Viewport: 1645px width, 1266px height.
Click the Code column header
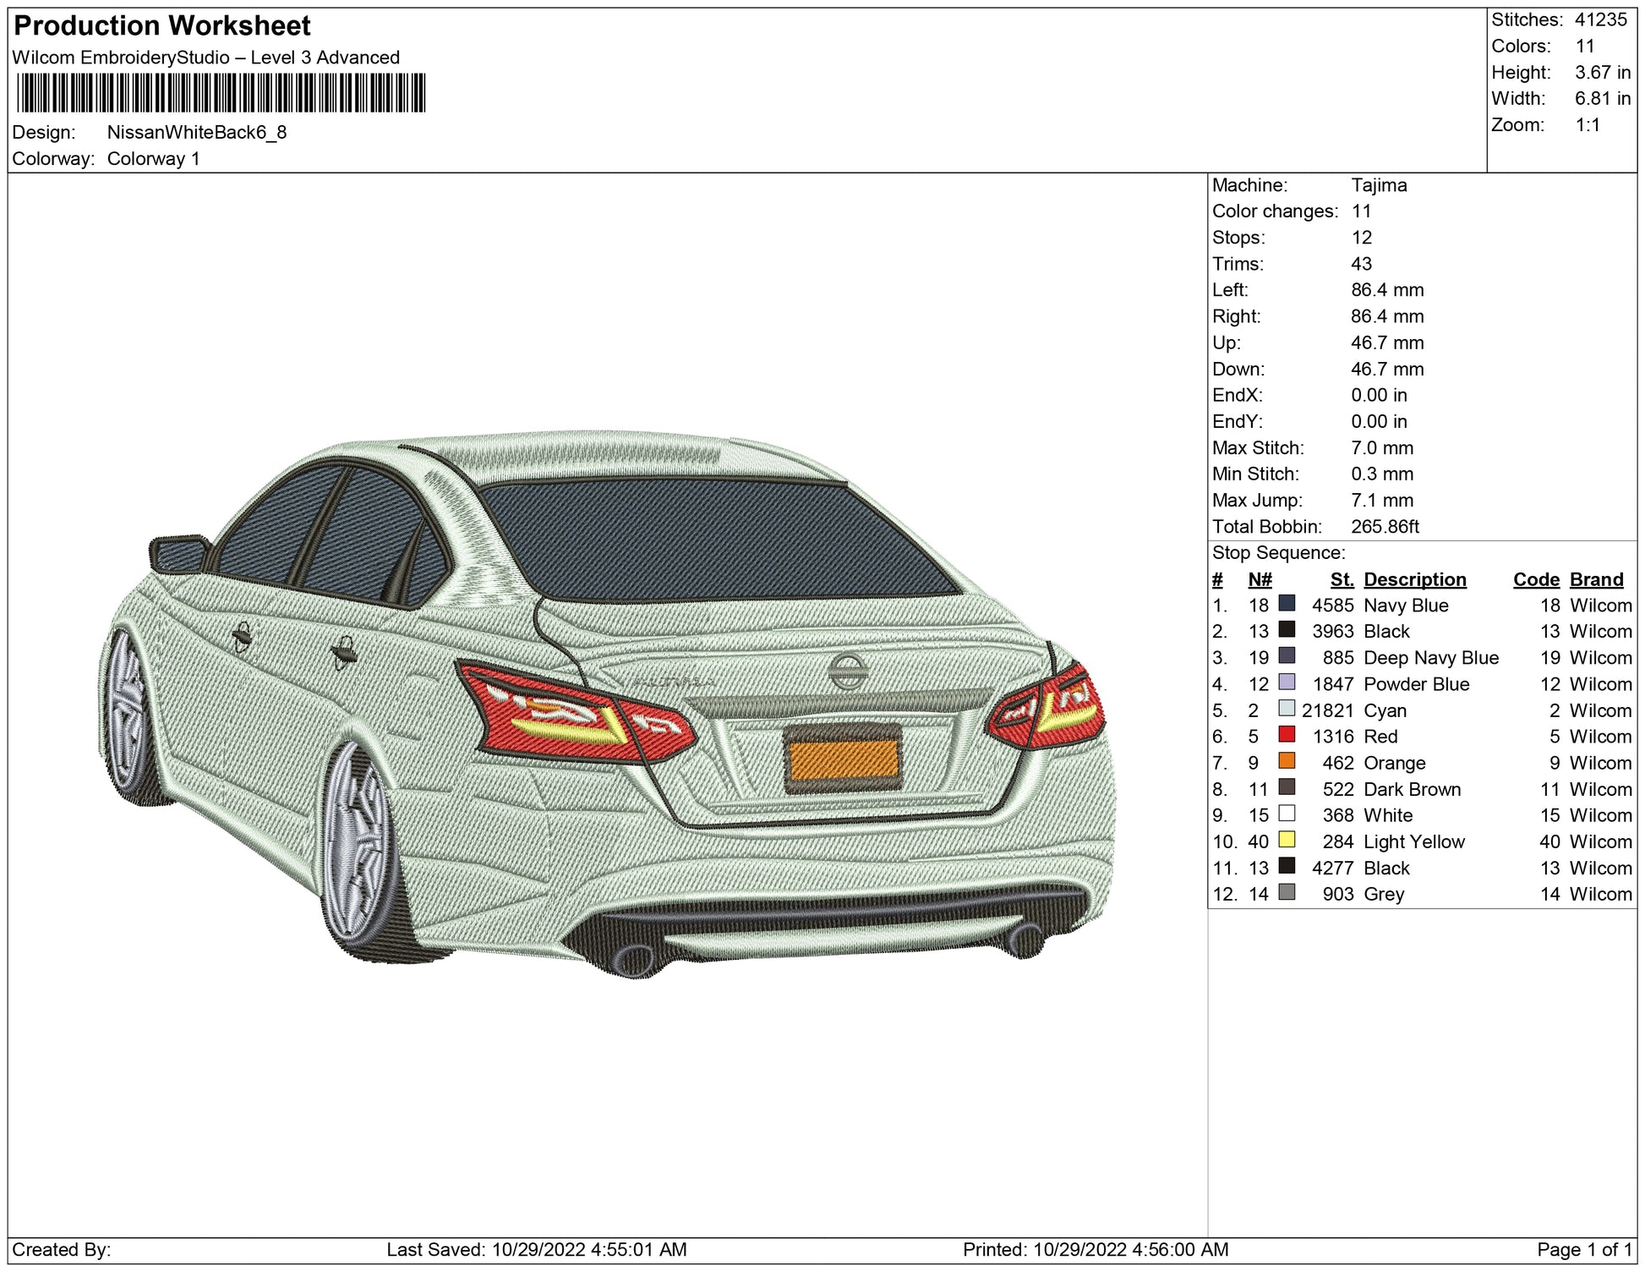[x=1536, y=579]
